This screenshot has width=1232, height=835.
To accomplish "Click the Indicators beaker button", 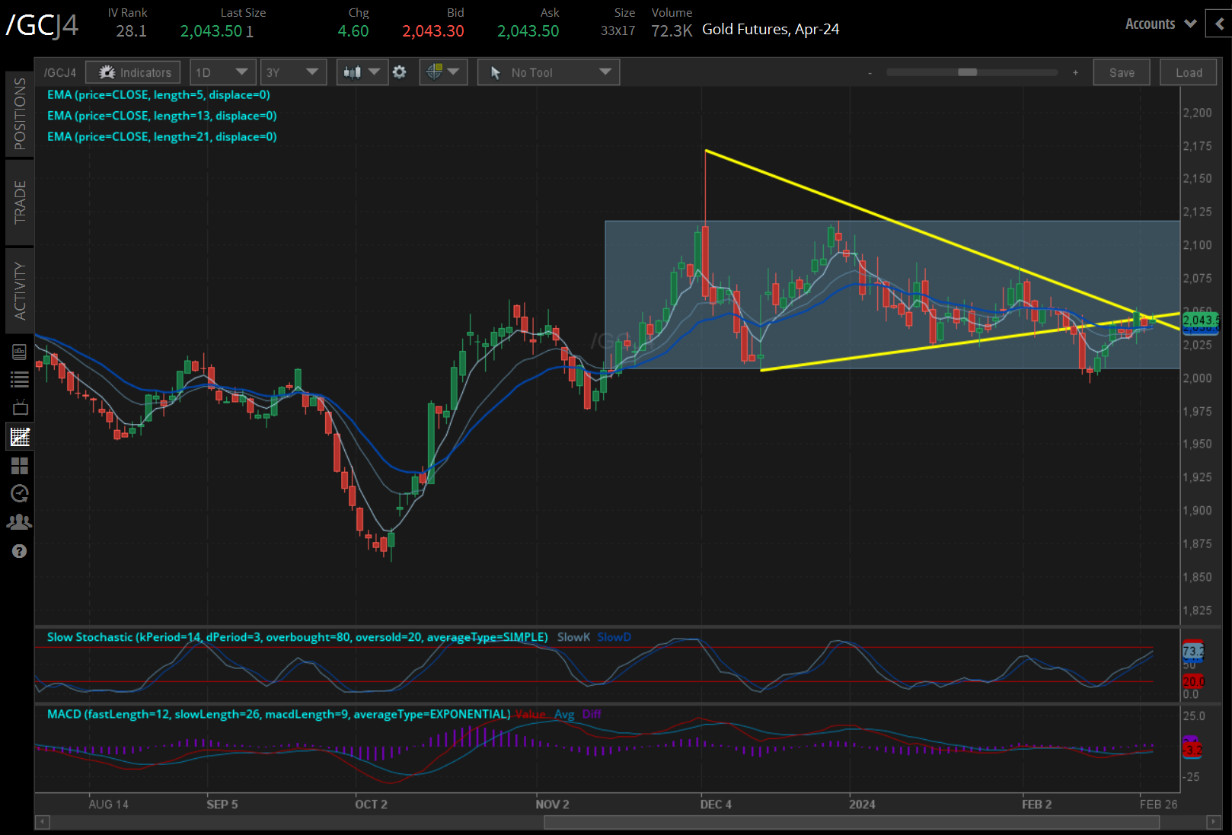I will click(132, 72).
